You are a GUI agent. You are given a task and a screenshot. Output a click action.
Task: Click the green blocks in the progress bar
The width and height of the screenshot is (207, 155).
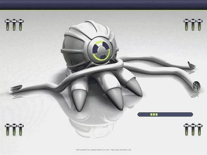pos(154,114)
